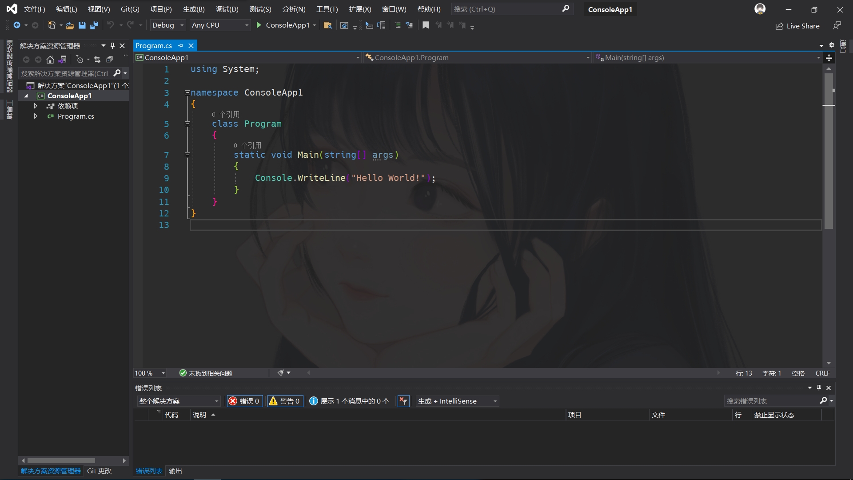Expand the Program.cs tree node
Screen dimensions: 853x480
pos(36,116)
